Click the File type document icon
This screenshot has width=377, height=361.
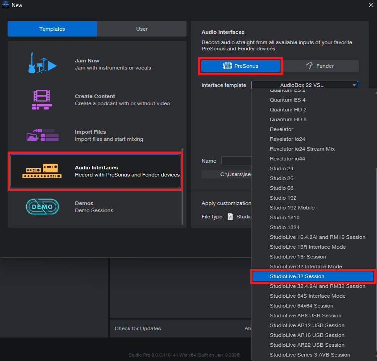tap(230, 217)
